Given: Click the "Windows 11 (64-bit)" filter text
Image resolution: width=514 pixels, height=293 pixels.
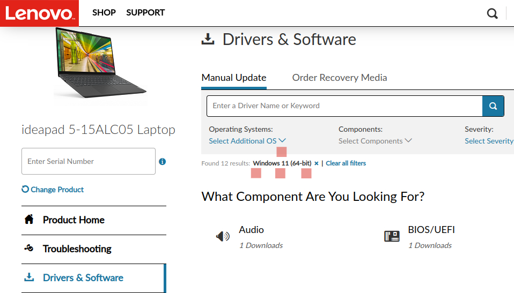Looking at the screenshot, I should coord(282,163).
